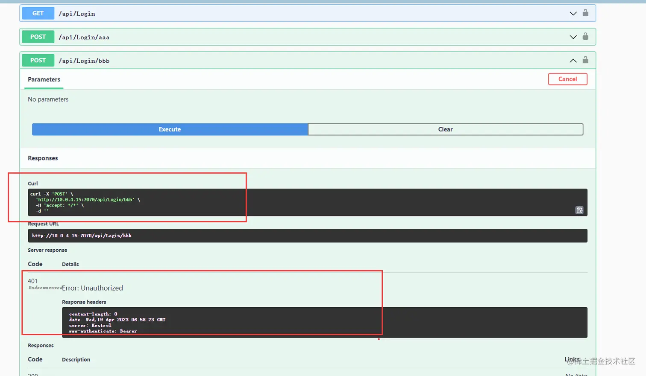The image size is (646, 376).
Task: Click the 'Error: Unauthorized' message
Action: (x=92, y=288)
